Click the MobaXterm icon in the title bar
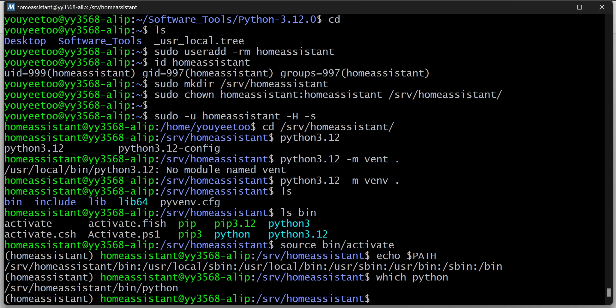616x308 pixels. 11,7
